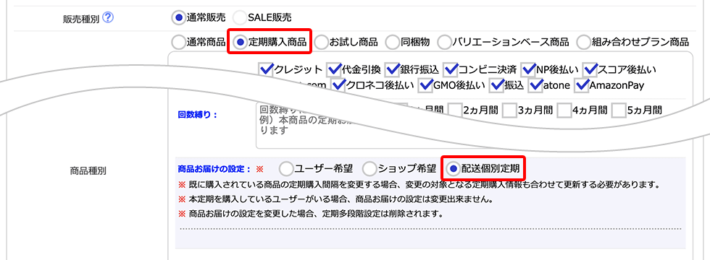Select the SALE販売 radio button
This screenshot has width=710, height=260.
coord(240,17)
